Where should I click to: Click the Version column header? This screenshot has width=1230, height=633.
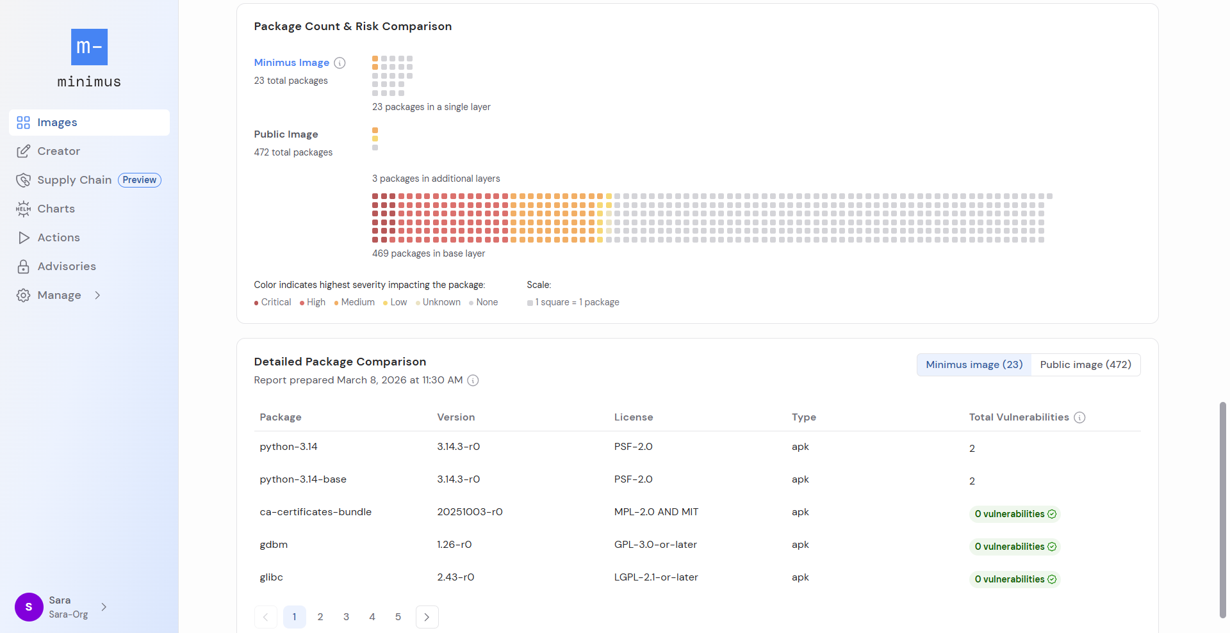[456, 417]
